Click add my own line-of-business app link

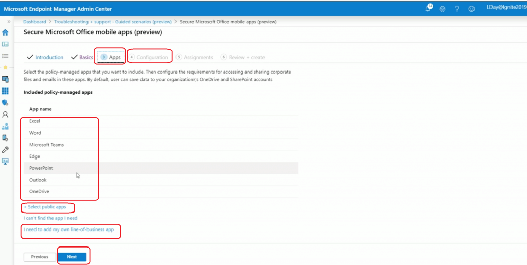click(x=68, y=229)
